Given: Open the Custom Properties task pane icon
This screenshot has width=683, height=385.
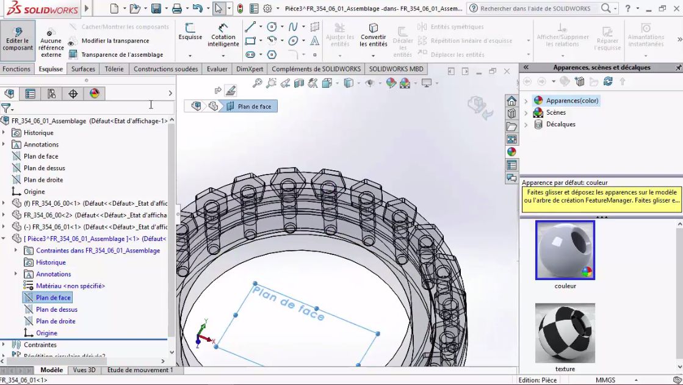Looking at the screenshot, I should coord(511,165).
